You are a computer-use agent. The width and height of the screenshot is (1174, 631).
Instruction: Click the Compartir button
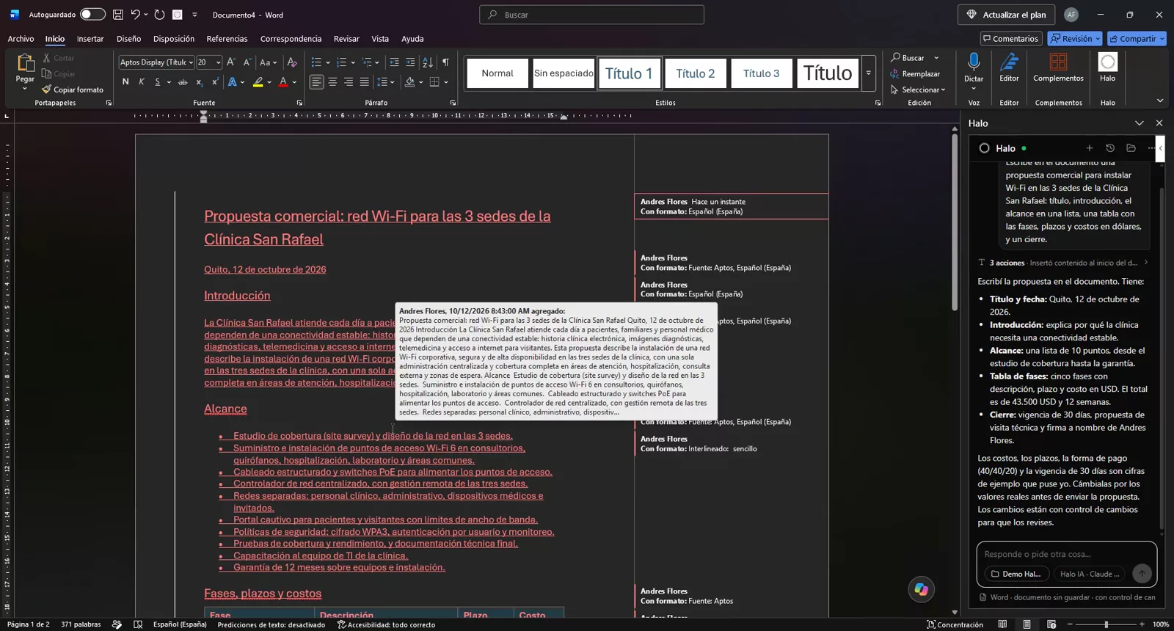point(1137,39)
